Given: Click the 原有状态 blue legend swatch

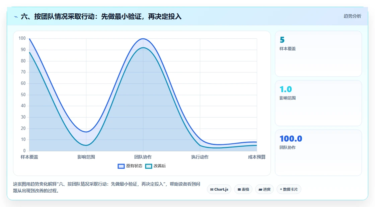Looking at the screenshot, I should (121, 166).
